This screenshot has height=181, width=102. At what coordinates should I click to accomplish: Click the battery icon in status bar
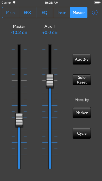[x=97, y=3]
